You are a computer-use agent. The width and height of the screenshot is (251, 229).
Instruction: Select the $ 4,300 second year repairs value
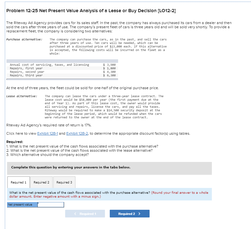[109, 72]
